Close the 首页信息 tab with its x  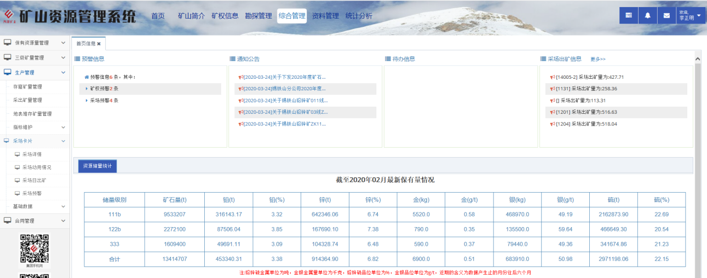(x=99, y=44)
